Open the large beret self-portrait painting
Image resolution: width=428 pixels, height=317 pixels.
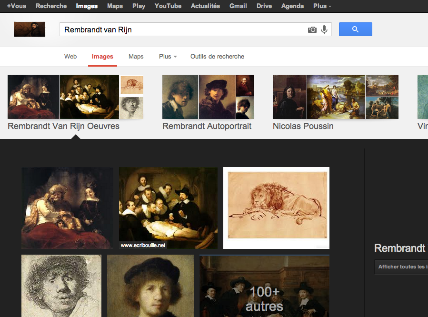click(x=150, y=286)
